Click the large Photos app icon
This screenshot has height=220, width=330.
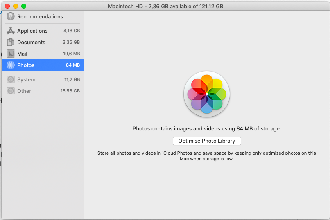click(x=207, y=94)
